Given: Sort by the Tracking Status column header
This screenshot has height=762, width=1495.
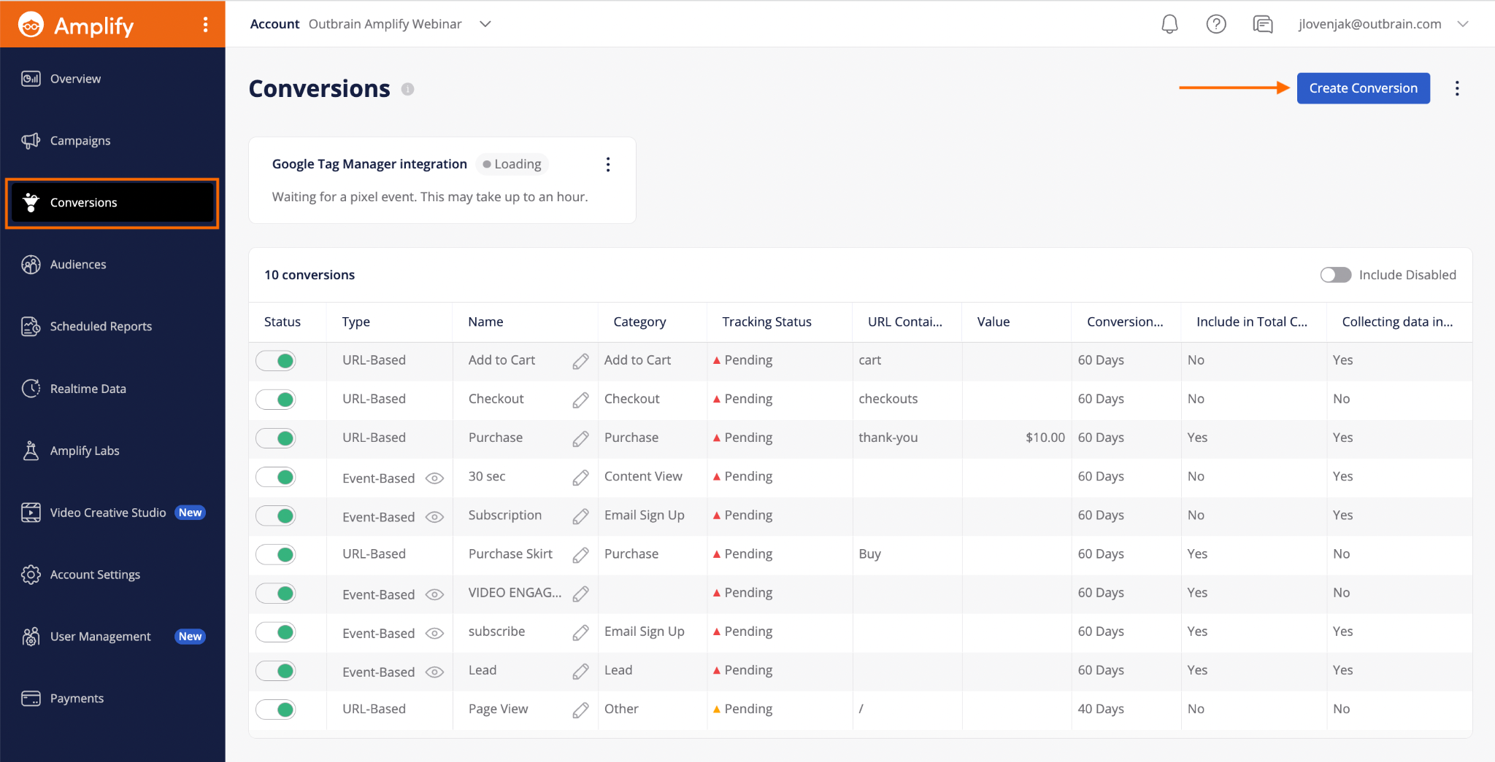Looking at the screenshot, I should click(x=766, y=322).
